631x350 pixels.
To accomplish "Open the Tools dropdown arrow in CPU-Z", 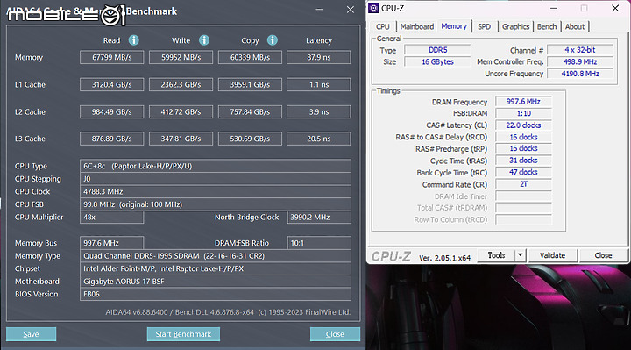I will 521,255.
